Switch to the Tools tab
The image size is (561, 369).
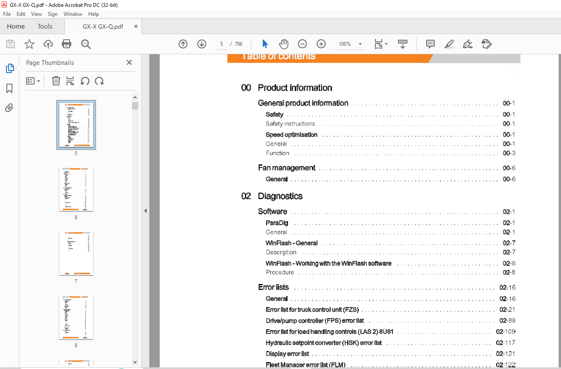click(x=45, y=26)
